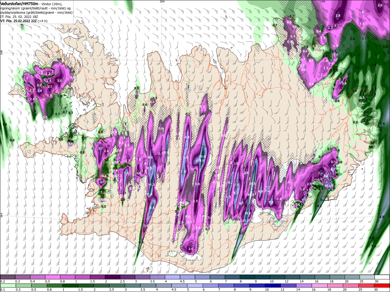
Task: Click the 31.5 precipitation value on map
Action: [252, 184]
